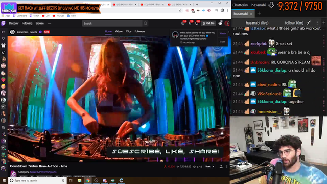Click the pencil moderation icon in Chatterino header

click(309, 22)
